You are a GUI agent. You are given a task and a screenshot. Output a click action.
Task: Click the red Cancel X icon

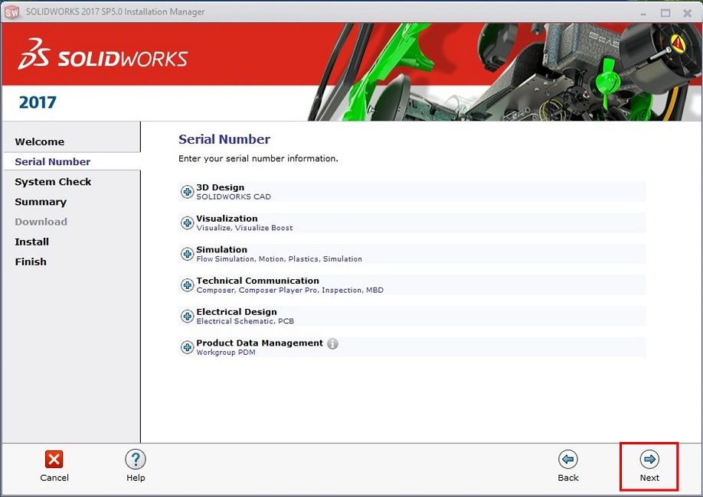coord(54,460)
